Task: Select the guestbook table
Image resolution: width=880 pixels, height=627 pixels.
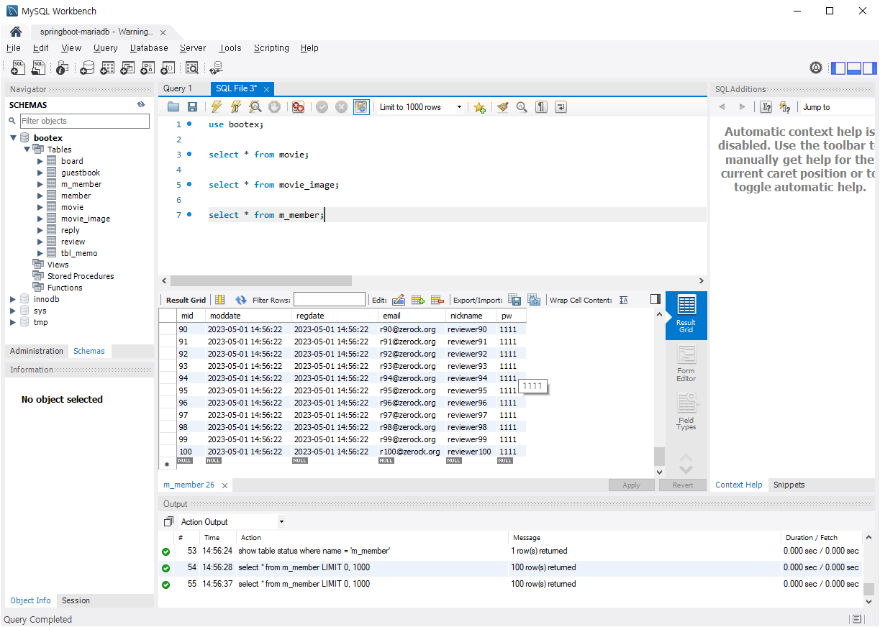Action: pyautogui.click(x=81, y=173)
